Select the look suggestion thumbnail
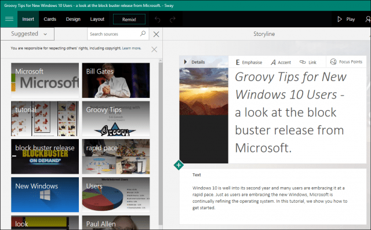The height and width of the screenshot is (230, 371). click(45, 222)
